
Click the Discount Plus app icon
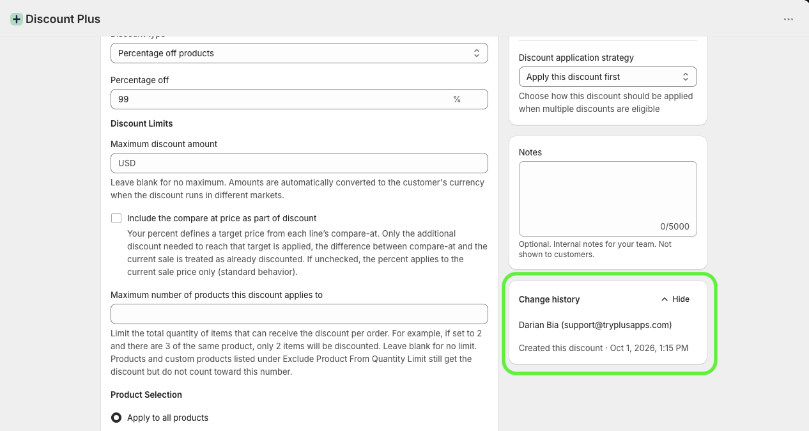click(17, 19)
